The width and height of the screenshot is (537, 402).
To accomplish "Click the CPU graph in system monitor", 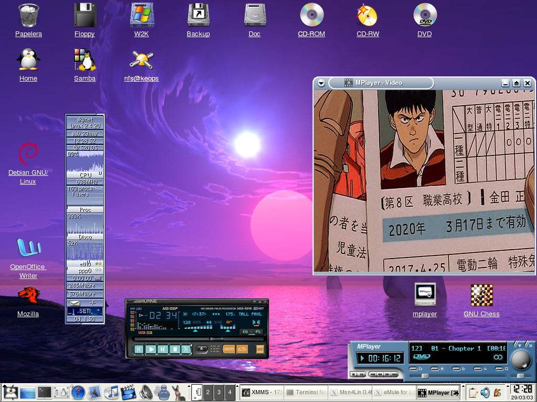I will (85, 162).
